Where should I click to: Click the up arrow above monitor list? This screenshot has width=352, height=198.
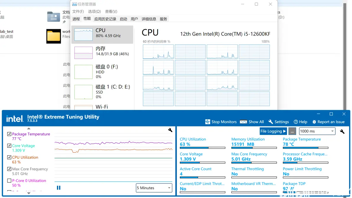29,128
